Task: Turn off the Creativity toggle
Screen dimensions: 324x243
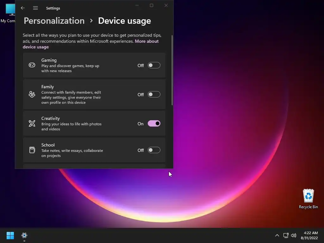Action: [154, 124]
